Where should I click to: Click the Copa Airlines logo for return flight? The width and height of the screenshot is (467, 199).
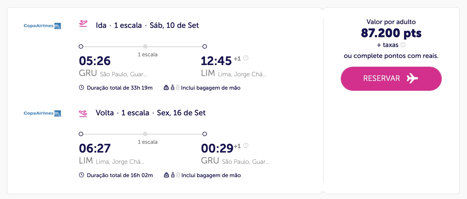tap(43, 113)
